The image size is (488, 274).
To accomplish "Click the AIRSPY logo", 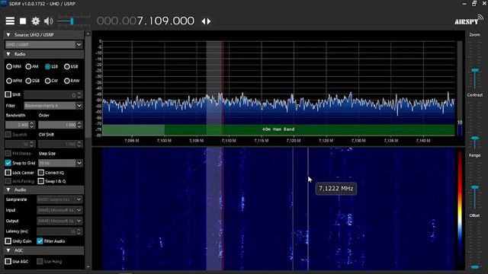I will 469,20.
